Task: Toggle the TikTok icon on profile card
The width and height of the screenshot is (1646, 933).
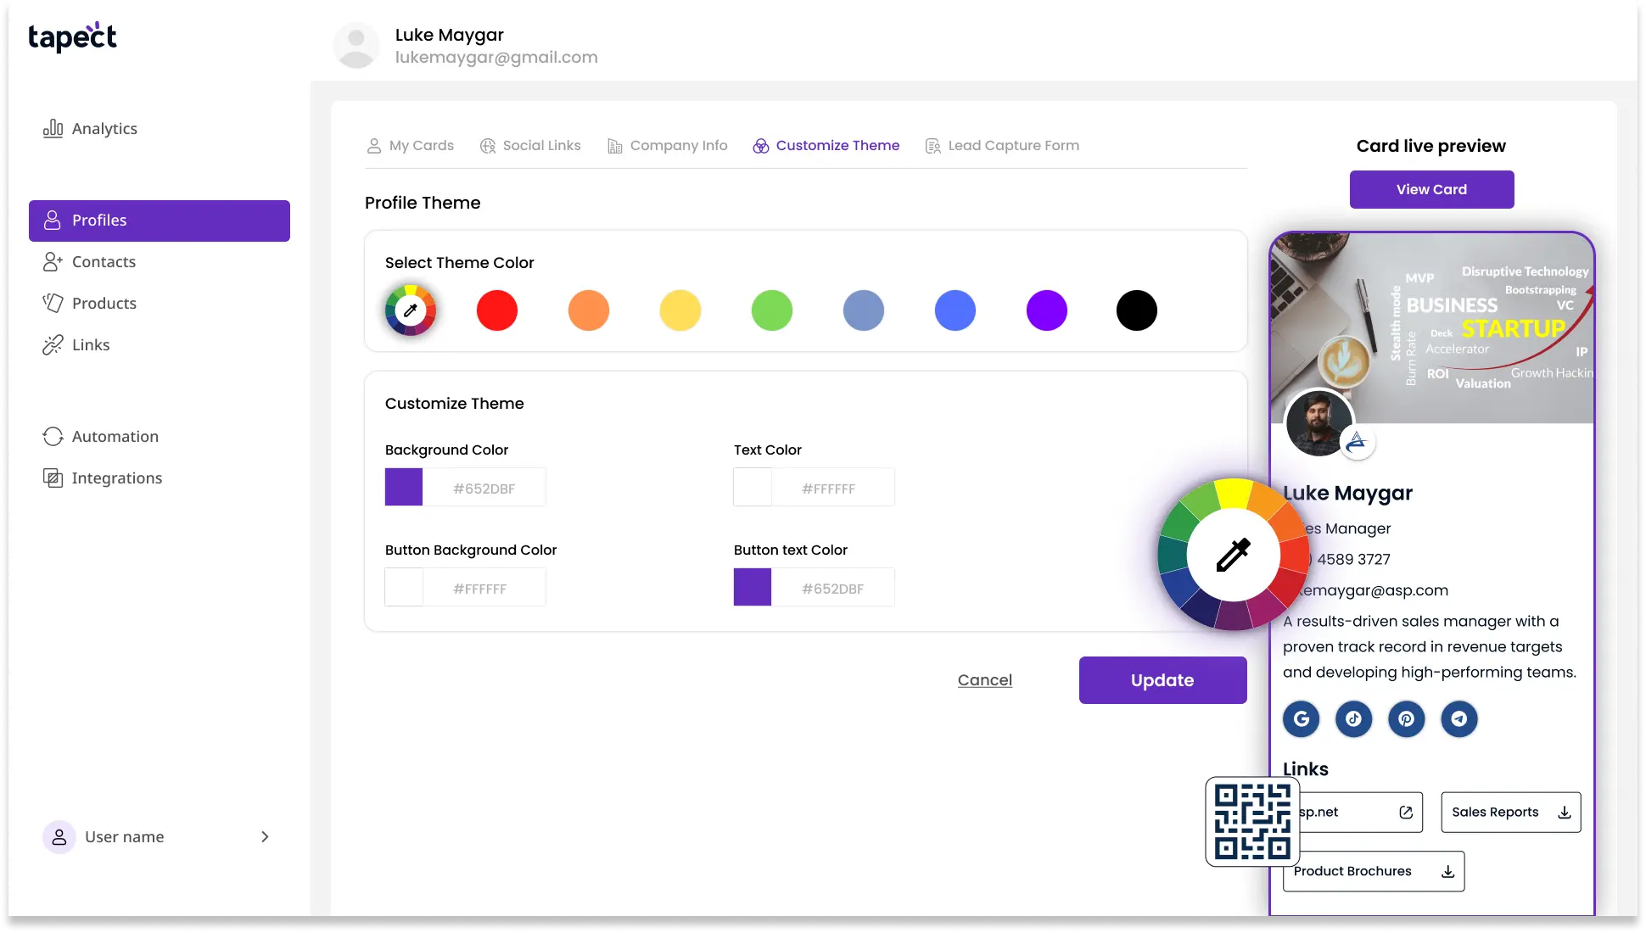Action: click(1352, 718)
